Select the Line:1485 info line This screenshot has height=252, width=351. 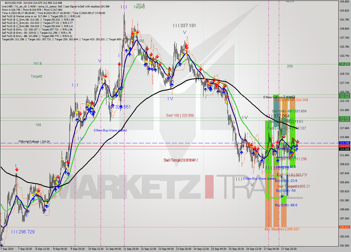coord(56,6)
